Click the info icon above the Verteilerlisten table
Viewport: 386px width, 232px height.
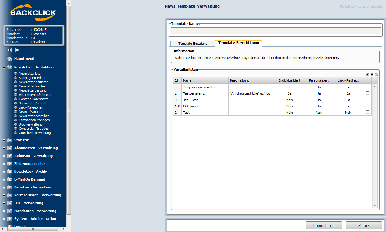click(x=376, y=74)
